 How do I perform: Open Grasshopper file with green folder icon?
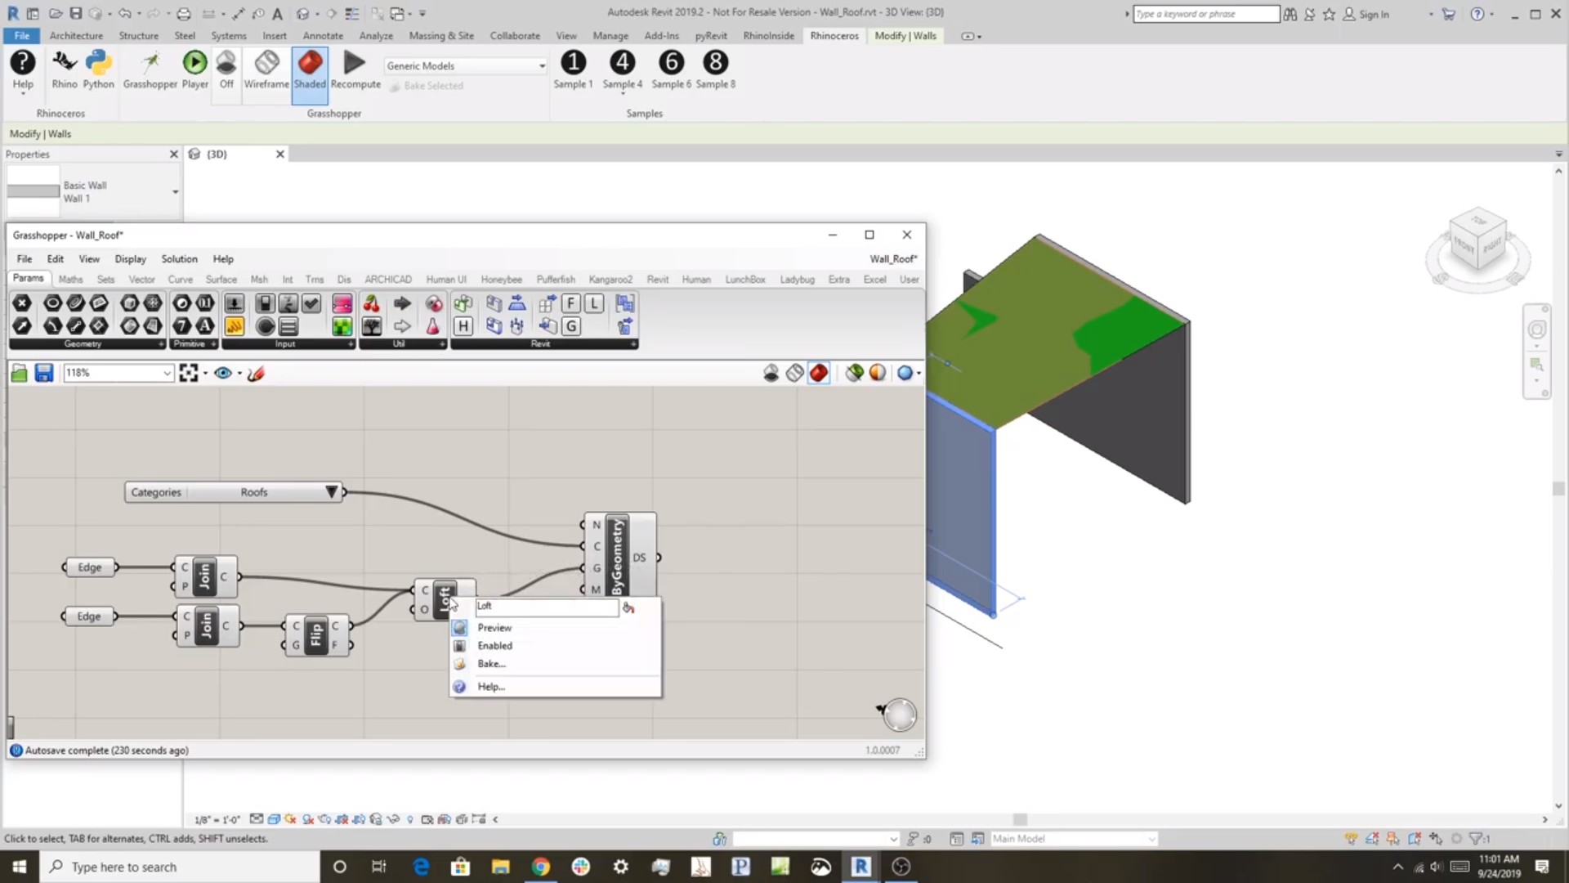click(20, 373)
